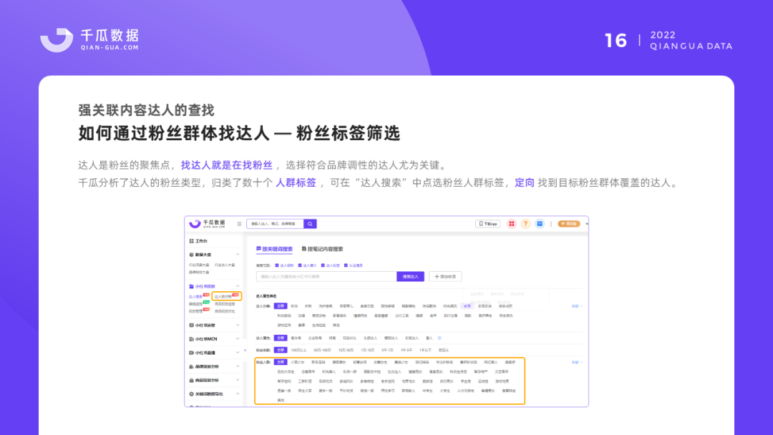773x435 pixels.
Task: Toggle the 达人标签 search scope checkbox
Action: click(x=323, y=265)
